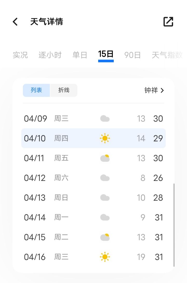Switch to 列表 list view
Viewport: 187px width, 283px height.
(x=36, y=90)
